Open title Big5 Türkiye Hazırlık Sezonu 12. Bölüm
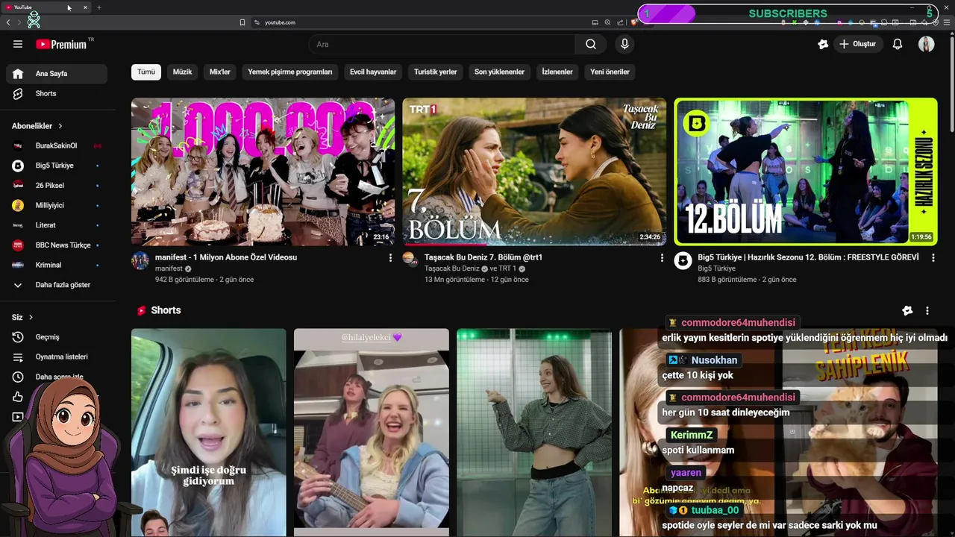The image size is (955, 537). [808, 257]
